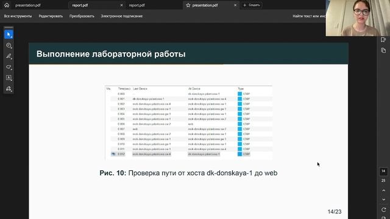The image size is (390, 219).
Task: Select the highlighter pen tool
Action: point(9,56)
